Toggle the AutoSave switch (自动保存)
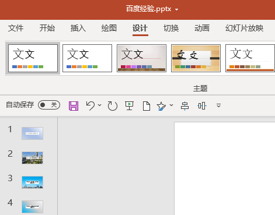Screen dimensions: 275x215 [49, 105]
